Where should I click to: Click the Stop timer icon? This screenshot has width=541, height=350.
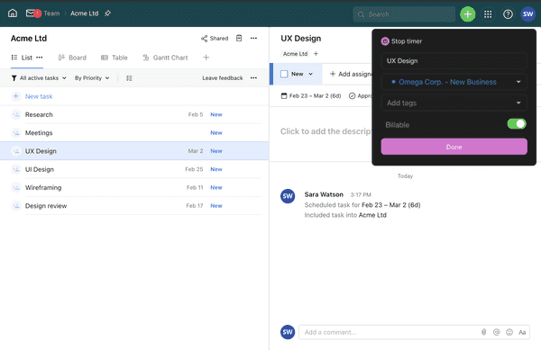pos(385,41)
